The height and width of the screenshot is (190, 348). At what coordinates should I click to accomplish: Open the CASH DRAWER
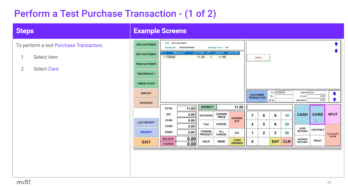tap(237, 141)
